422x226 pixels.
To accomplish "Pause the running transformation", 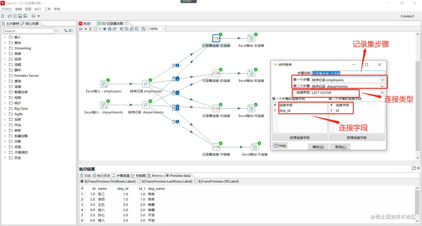I will 90,29.
